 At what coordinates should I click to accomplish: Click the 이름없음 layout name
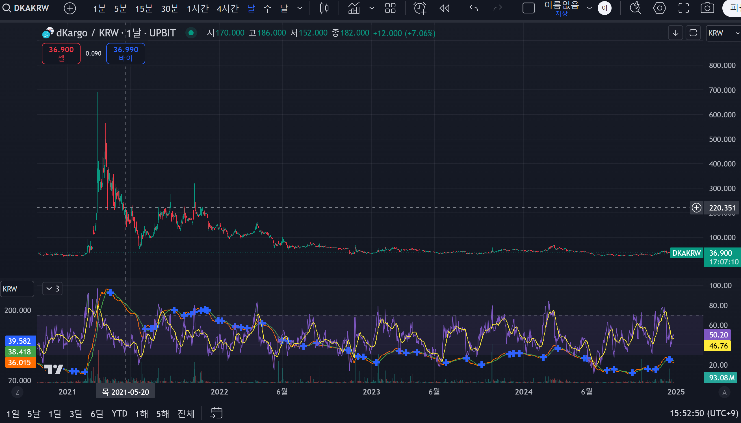[x=562, y=5]
